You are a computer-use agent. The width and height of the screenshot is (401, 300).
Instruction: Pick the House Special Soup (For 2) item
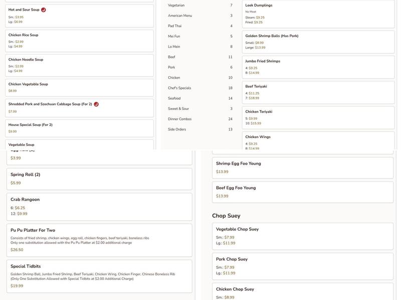79,127
